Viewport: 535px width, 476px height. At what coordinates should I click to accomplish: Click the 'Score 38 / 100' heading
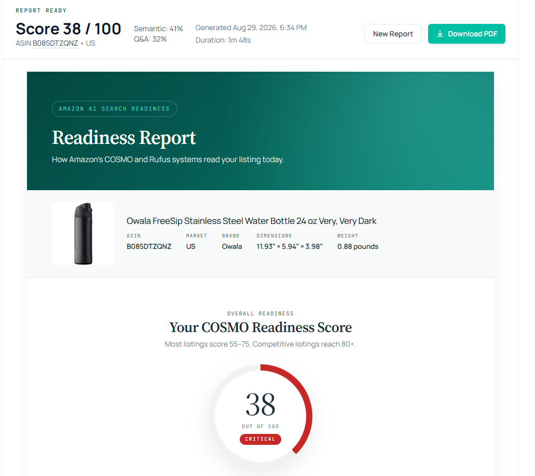68,29
